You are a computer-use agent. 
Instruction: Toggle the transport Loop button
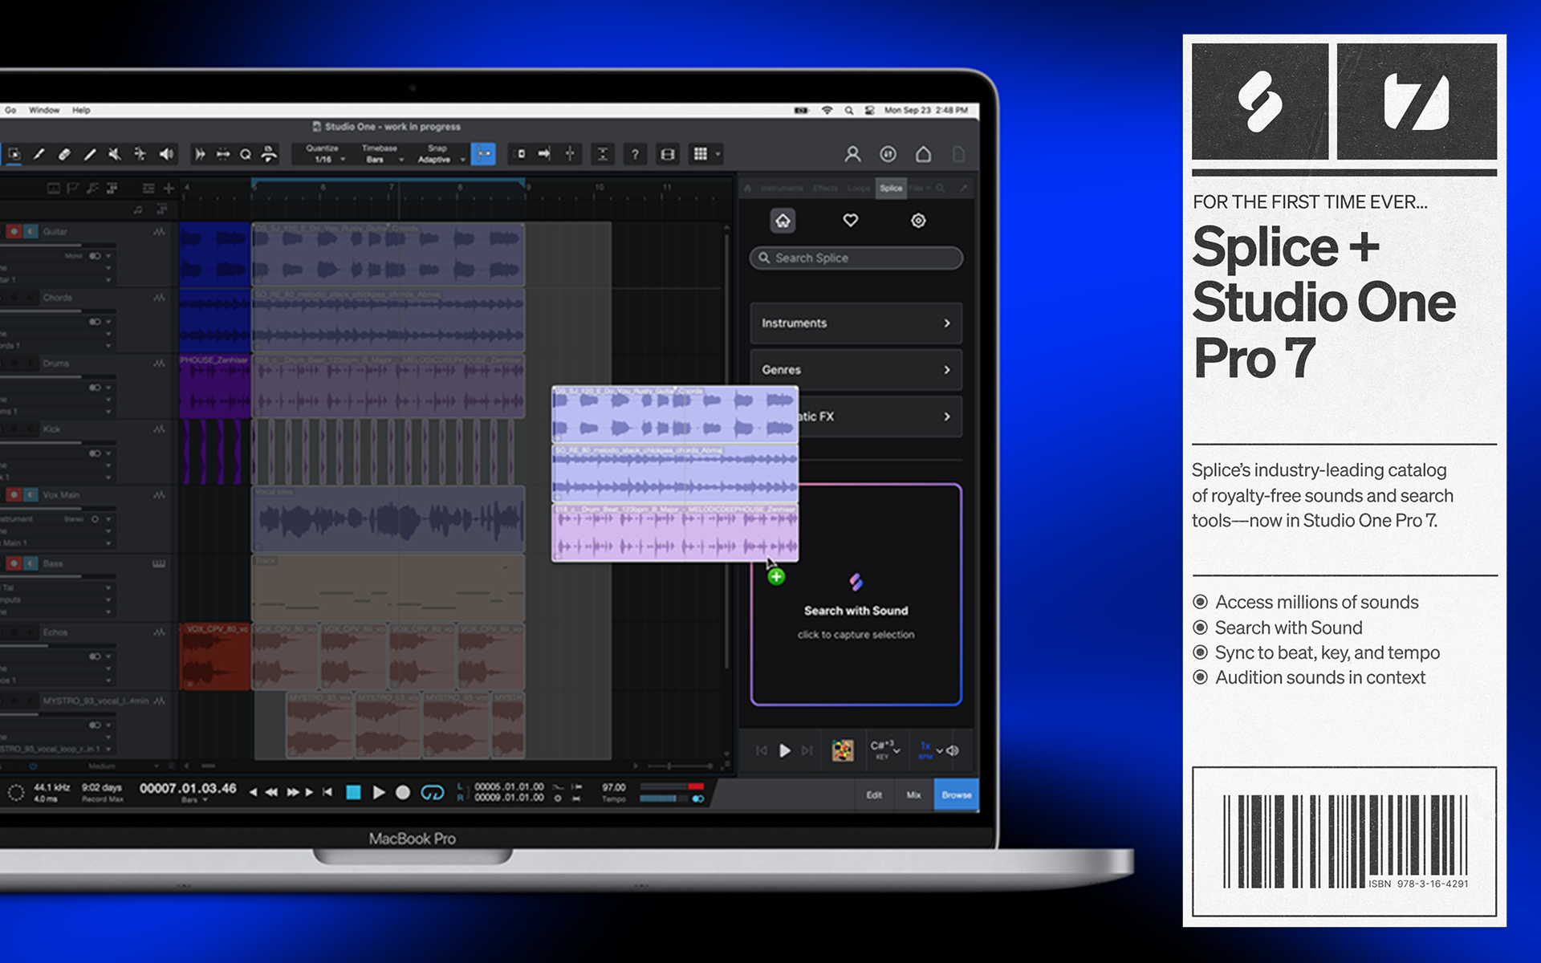(433, 792)
